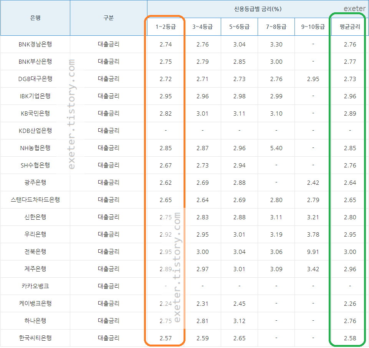Select the 신용등급별 금리(%) header
The width and height of the screenshot is (369, 348).
(x=258, y=9)
